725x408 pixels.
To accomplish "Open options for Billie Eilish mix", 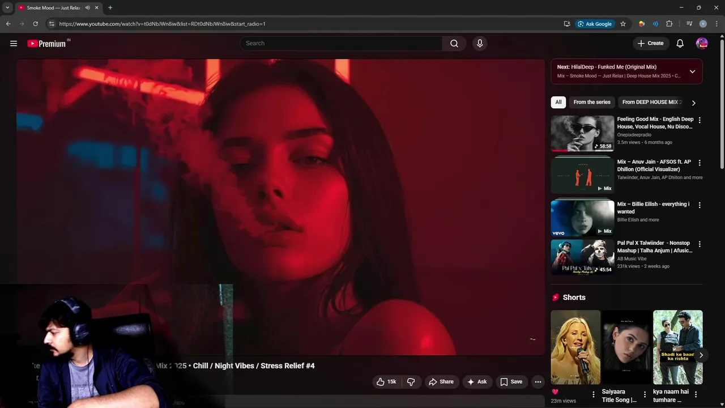I will pos(700,205).
